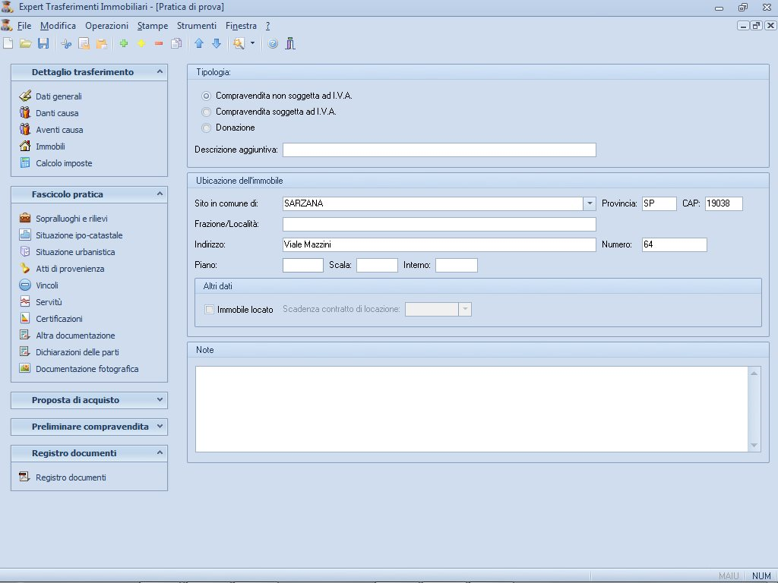Open Calcolo imposte in the sidebar
This screenshot has width=778, height=583.
[64, 163]
